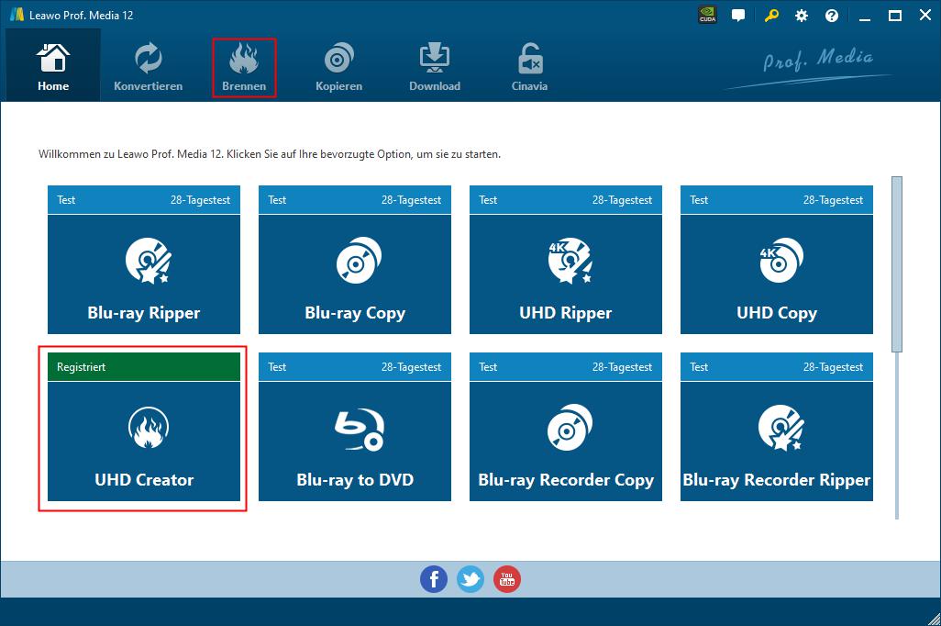Image resolution: width=941 pixels, height=626 pixels.
Task: Click the Facebook icon in footer
Action: pyautogui.click(x=434, y=579)
